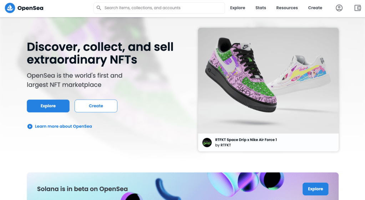Open RTFKT Space Drip x Nike title link
Screen dimensions: 365x200
(x=246, y=140)
